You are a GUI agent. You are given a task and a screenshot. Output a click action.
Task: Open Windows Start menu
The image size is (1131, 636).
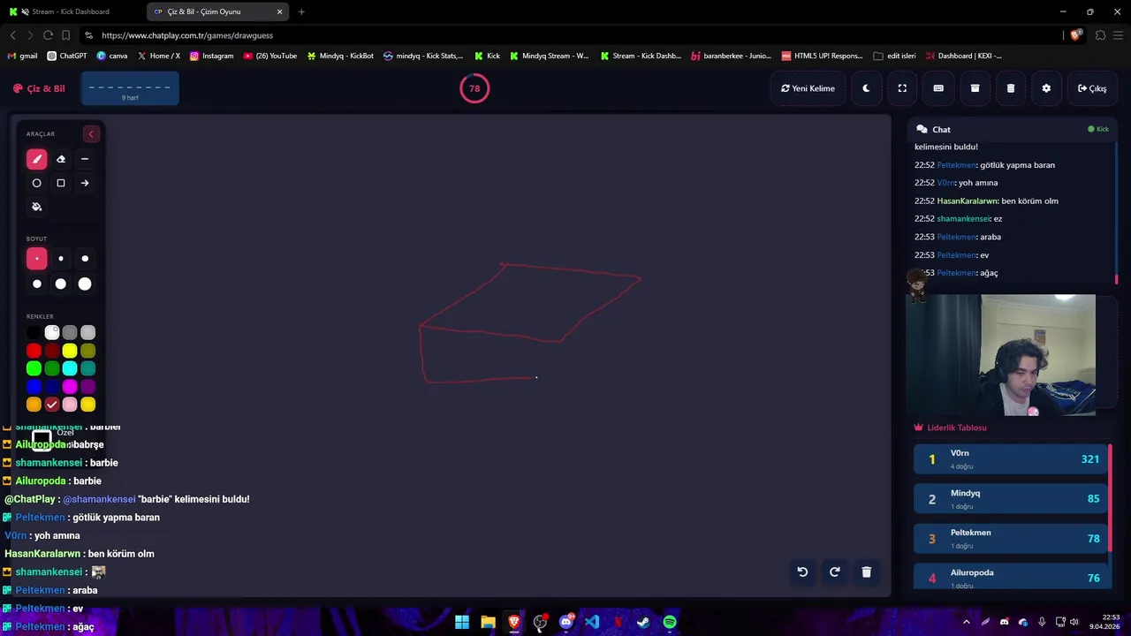click(x=462, y=622)
